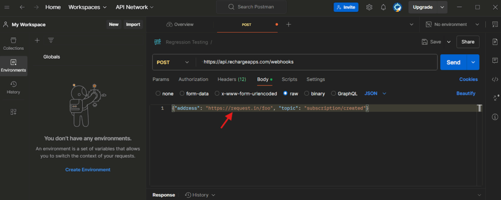
Task: Open a new request tab with plus
Action: click(x=289, y=24)
